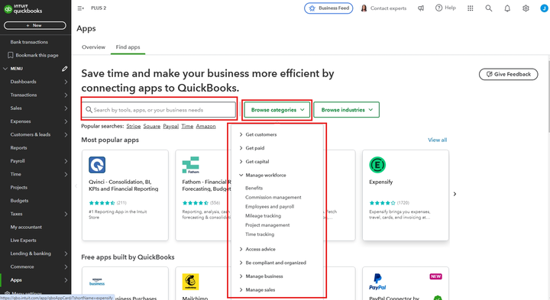Open Projects in sidebar

coord(18,188)
